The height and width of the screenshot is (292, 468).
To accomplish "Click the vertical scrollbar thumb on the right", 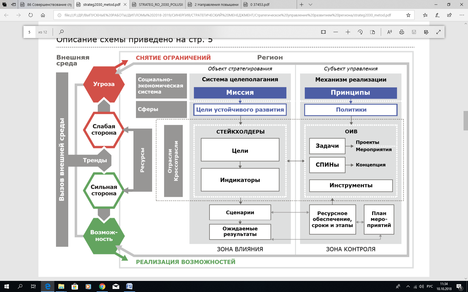I will point(465,120).
